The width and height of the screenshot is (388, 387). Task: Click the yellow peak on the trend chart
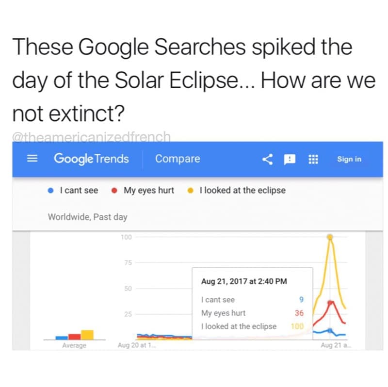(x=330, y=237)
